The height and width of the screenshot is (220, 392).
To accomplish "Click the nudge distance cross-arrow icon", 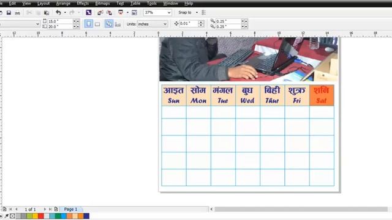I will click(x=176, y=23).
